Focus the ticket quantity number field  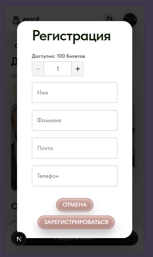click(x=58, y=69)
